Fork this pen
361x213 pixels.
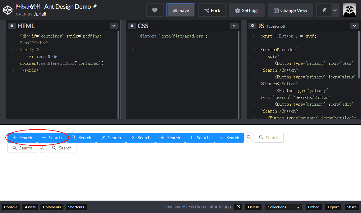[x=212, y=10]
